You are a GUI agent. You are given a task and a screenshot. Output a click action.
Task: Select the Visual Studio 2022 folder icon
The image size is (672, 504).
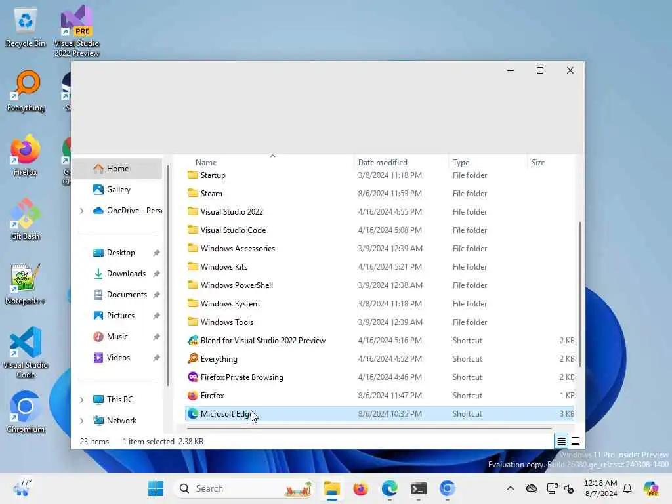(193, 212)
